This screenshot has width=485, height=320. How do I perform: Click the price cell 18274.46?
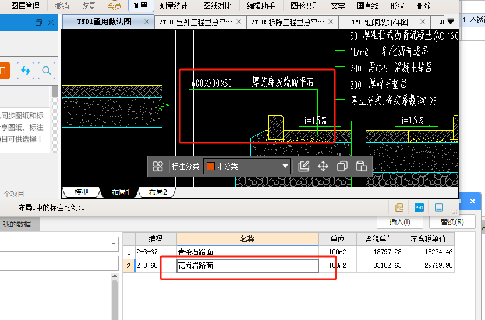429,252
